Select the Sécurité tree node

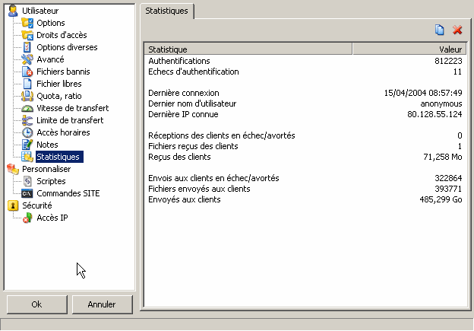point(36,205)
